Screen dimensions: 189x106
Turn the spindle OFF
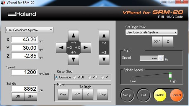(x=31, y=96)
